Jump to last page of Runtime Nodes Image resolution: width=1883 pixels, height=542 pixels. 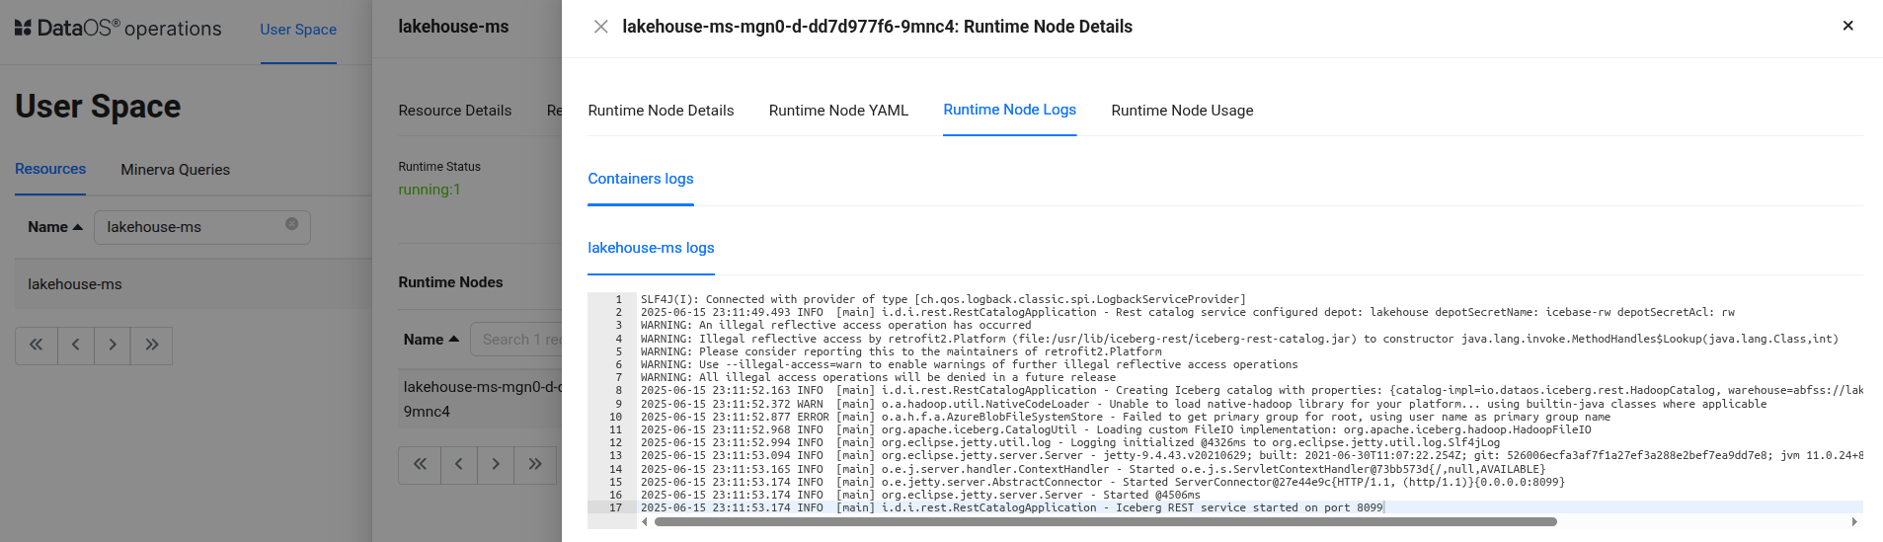point(534,464)
